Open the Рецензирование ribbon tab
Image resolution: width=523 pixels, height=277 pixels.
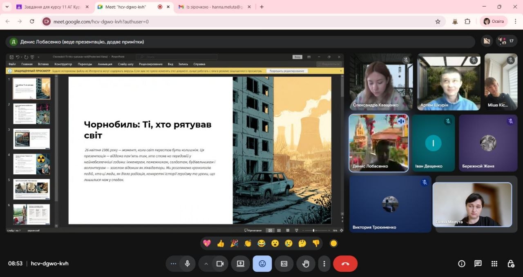point(151,64)
